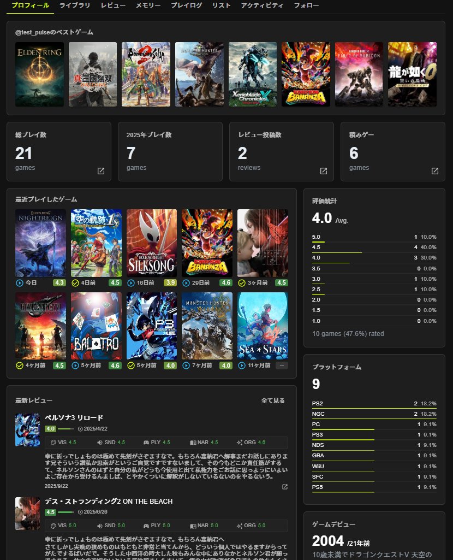This screenshot has height=560, width=453.
Task: Click ORG sparkle icon in Persona 3 review
Action: [x=240, y=443]
